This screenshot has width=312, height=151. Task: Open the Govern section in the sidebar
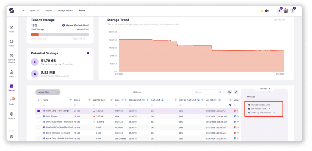coord(12,116)
